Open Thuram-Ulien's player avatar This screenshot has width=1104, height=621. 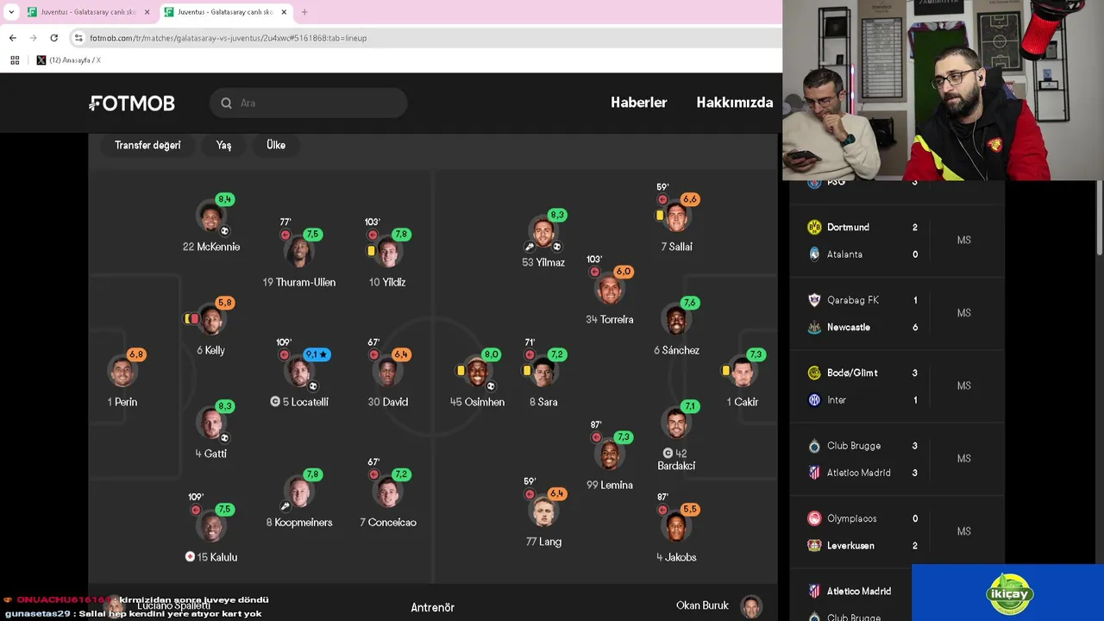(299, 252)
